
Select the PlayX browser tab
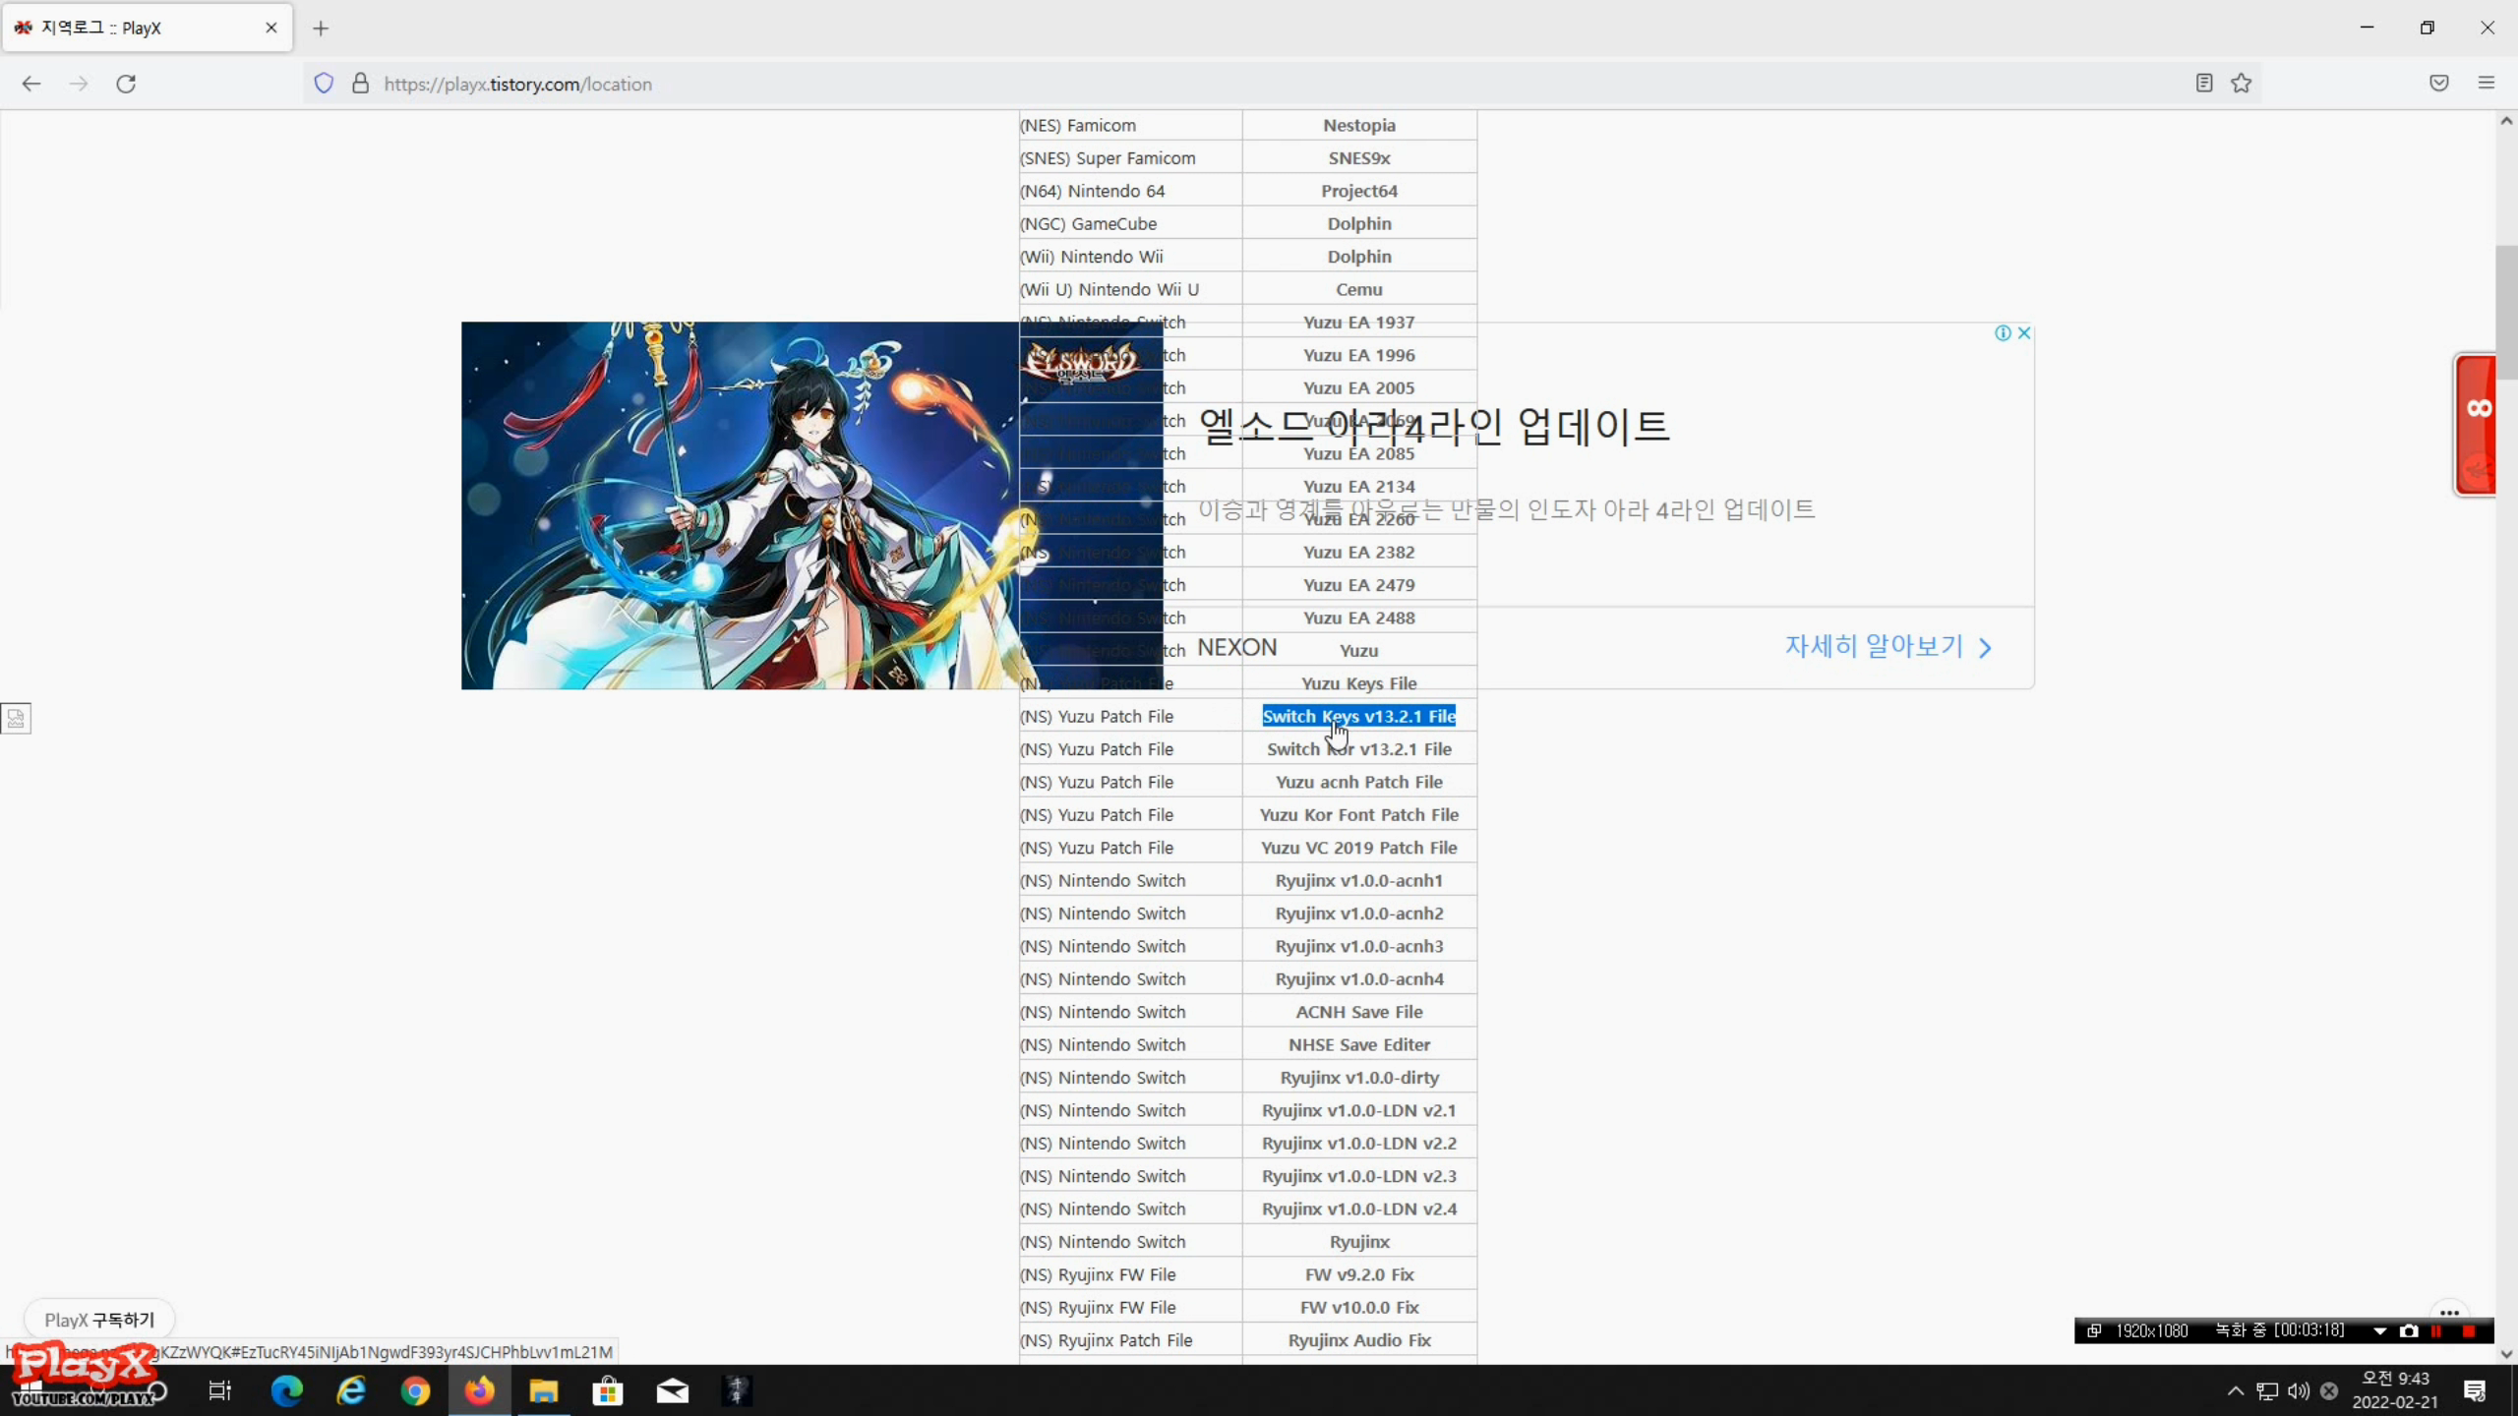(x=138, y=28)
